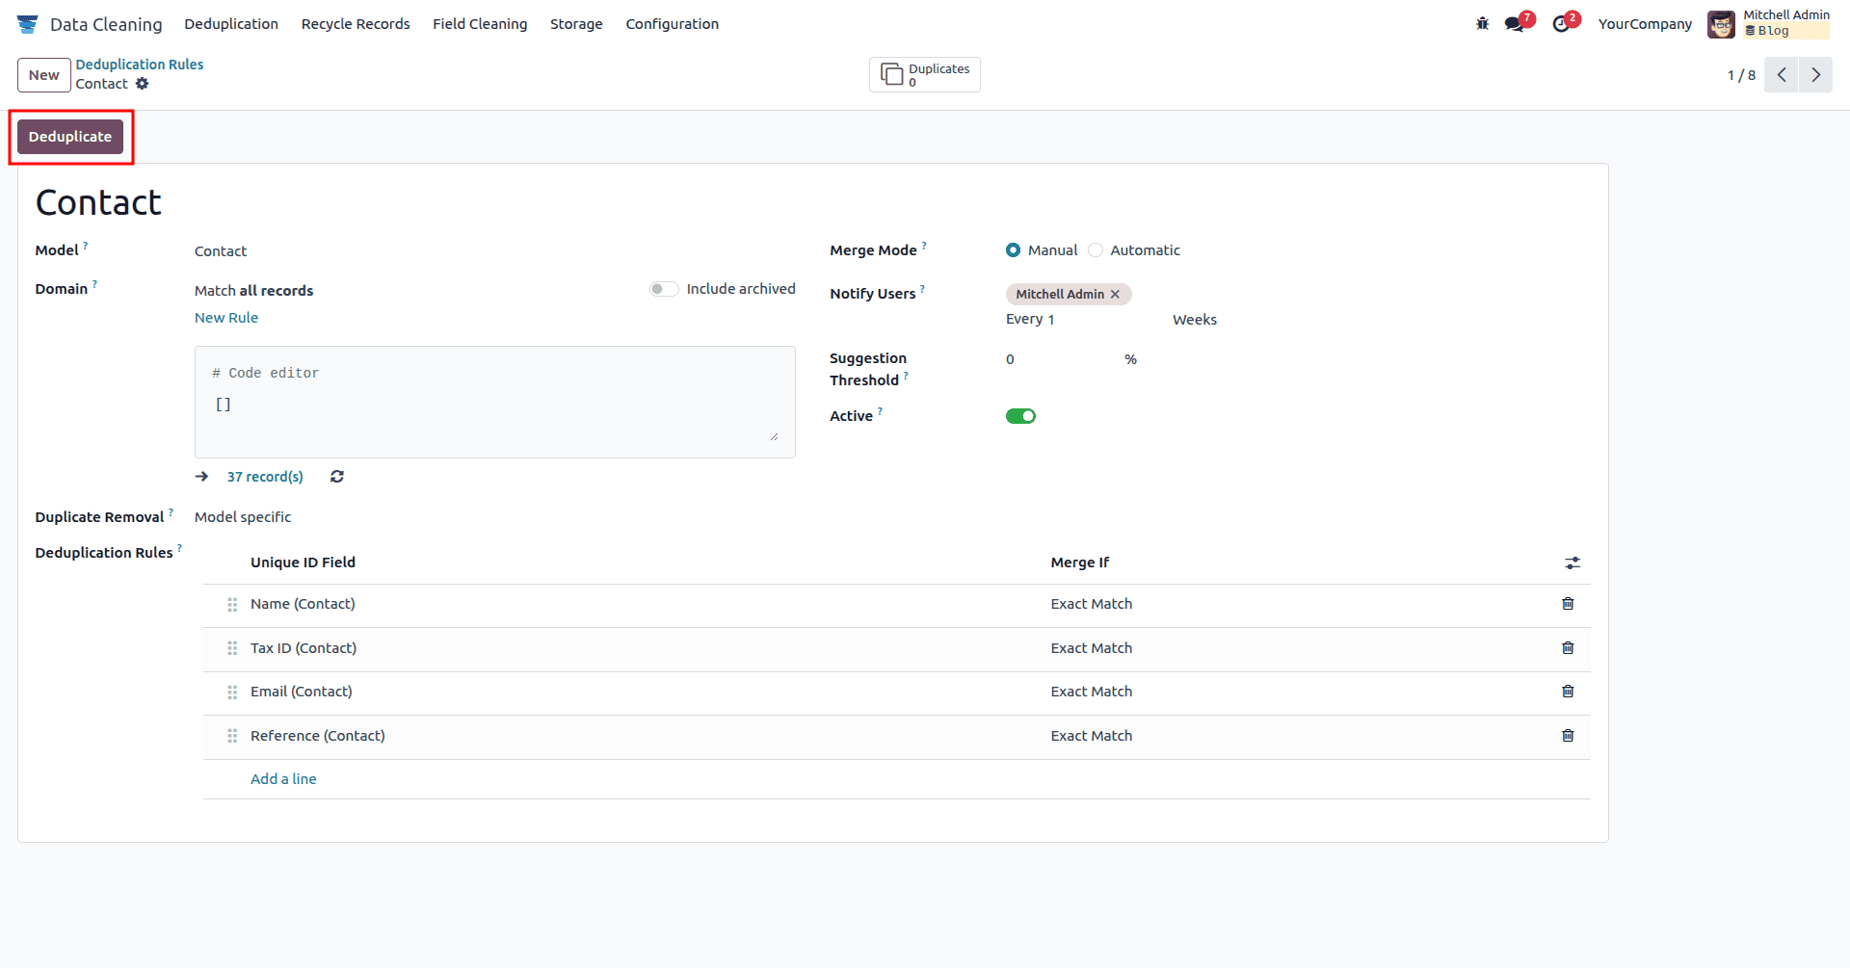The height and width of the screenshot is (968, 1850).
Task: Enable the Include archived toggle
Action: [663, 288]
